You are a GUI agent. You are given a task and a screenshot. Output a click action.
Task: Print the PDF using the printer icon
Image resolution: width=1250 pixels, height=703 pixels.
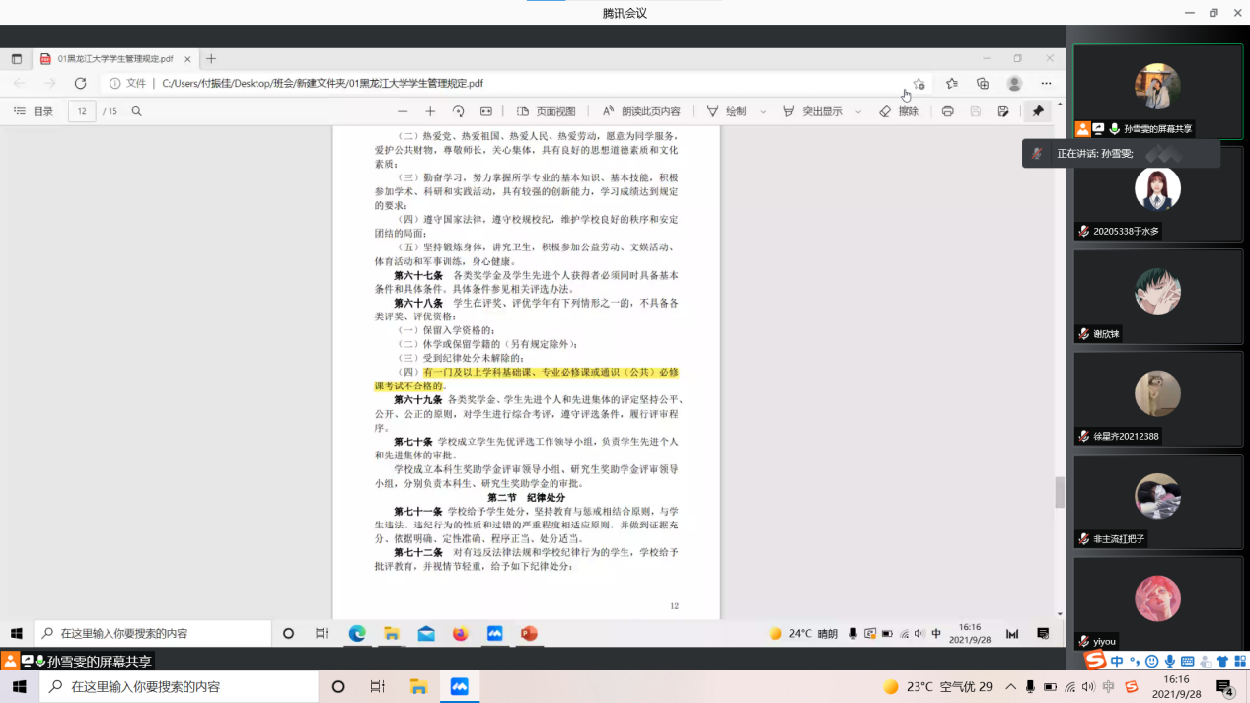(947, 111)
